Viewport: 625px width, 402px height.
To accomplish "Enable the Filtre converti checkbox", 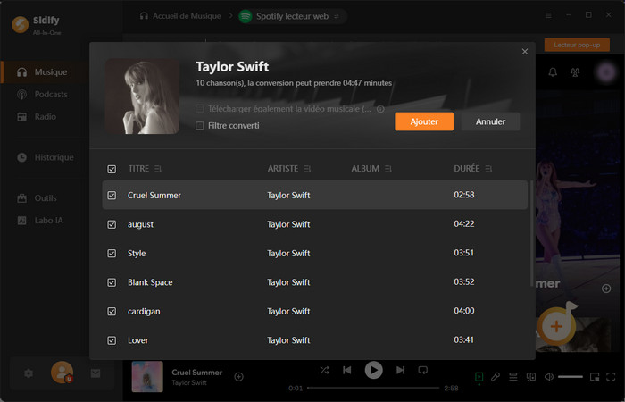I will (200, 126).
